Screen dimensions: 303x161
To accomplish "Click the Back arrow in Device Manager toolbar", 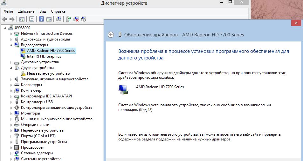I will [x=5, y=19].
